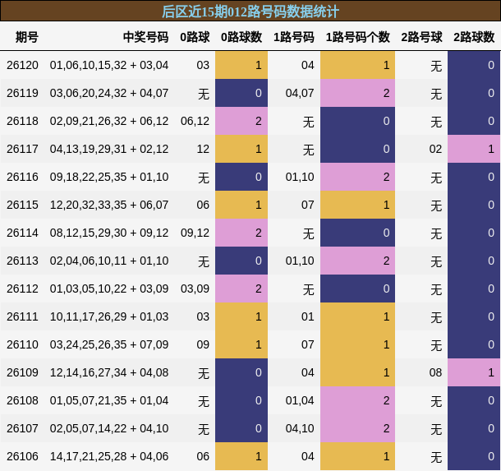Click winning numbers 02,05,07,14,22 + 04,10

pos(109,428)
